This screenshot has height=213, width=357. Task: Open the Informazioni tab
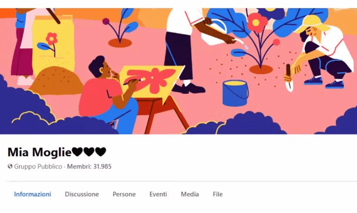pos(33,194)
